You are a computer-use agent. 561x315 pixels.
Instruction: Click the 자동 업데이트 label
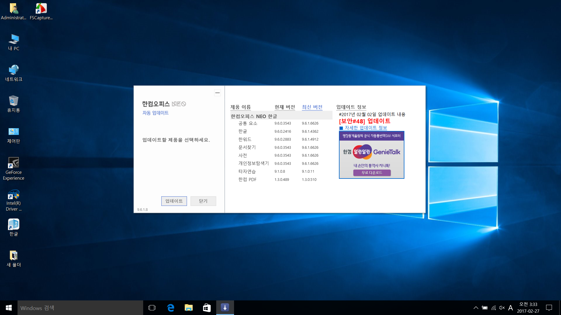click(155, 113)
